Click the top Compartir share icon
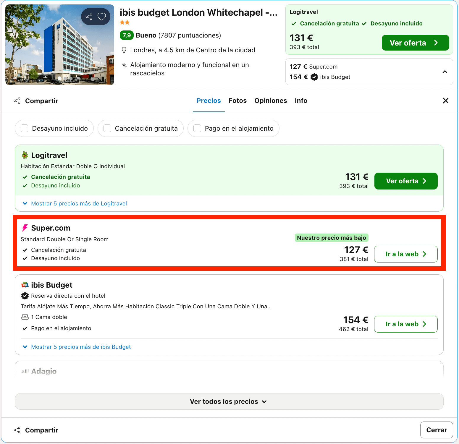 17,101
